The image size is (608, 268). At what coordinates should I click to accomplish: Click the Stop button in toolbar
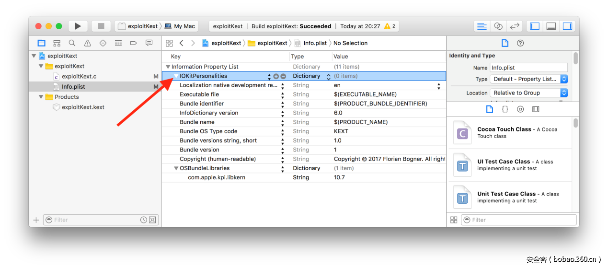pyautogui.click(x=101, y=26)
